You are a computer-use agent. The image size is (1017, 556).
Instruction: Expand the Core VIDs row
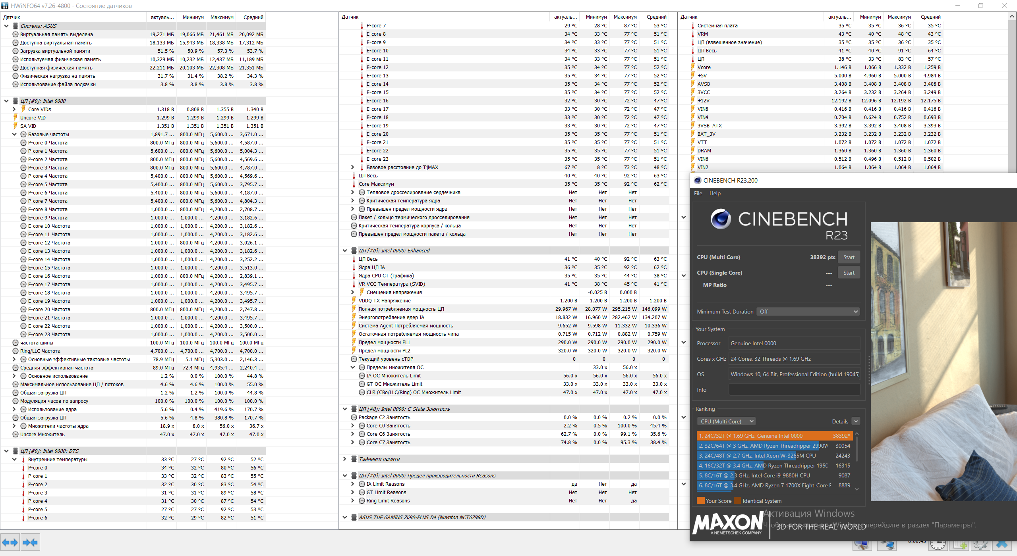[14, 109]
